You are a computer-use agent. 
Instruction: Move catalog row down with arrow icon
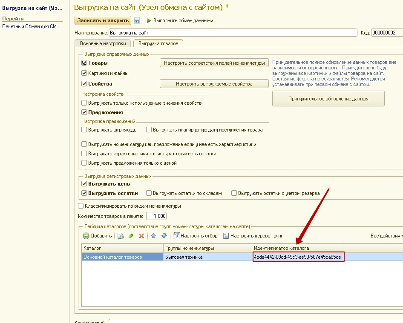pyautogui.click(x=164, y=236)
